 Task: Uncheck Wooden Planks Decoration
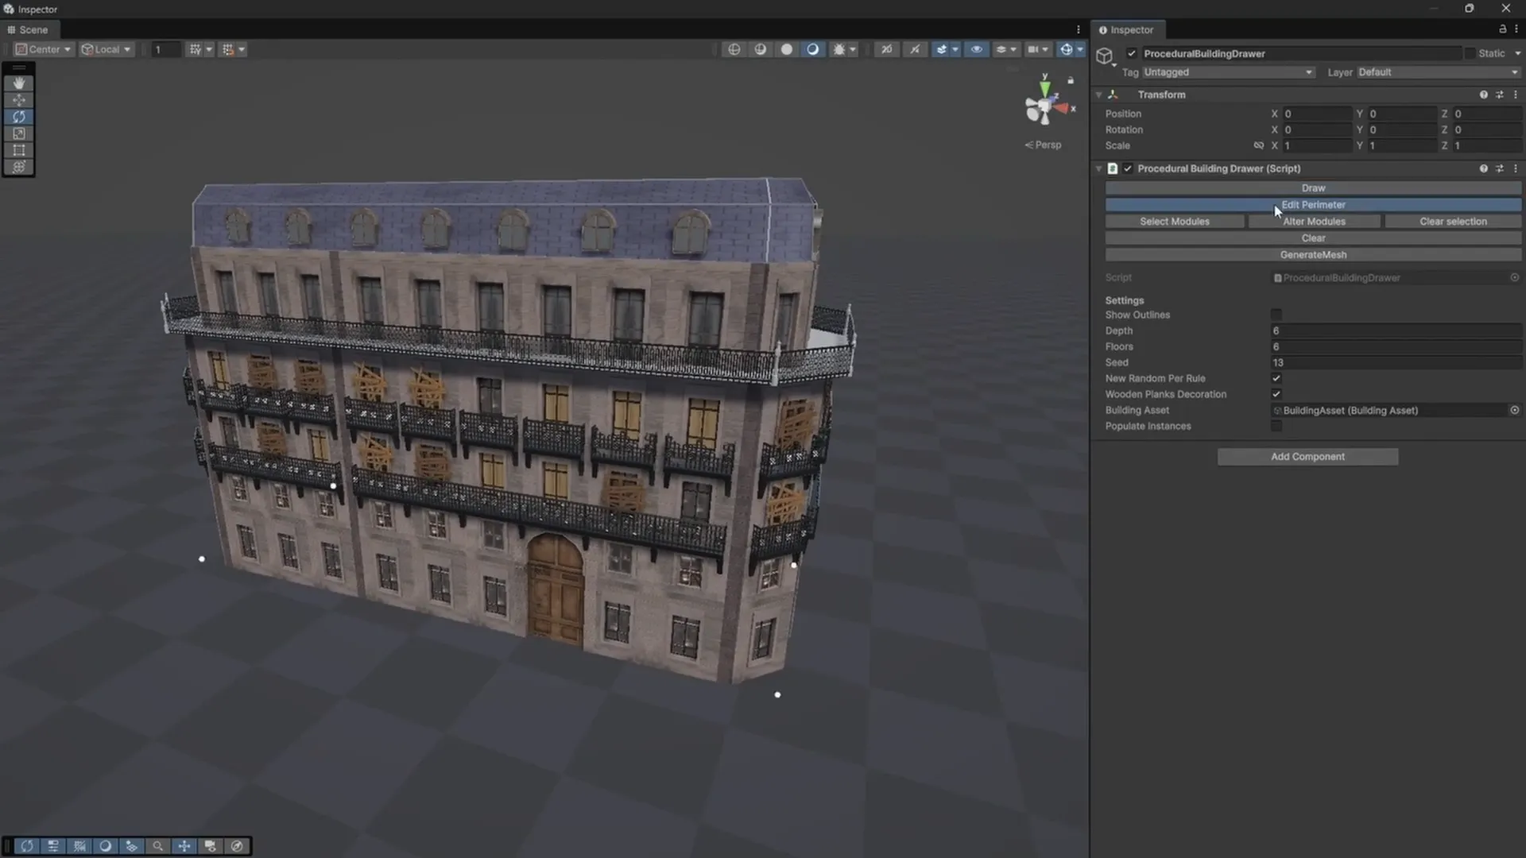tap(1276, 394)
